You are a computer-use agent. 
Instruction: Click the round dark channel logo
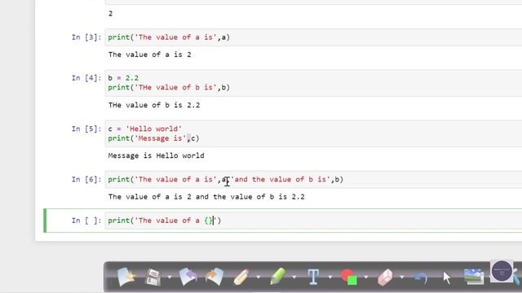click(502, 271)
